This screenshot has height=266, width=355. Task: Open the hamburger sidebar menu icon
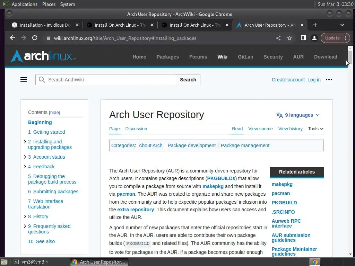[24, 80]
